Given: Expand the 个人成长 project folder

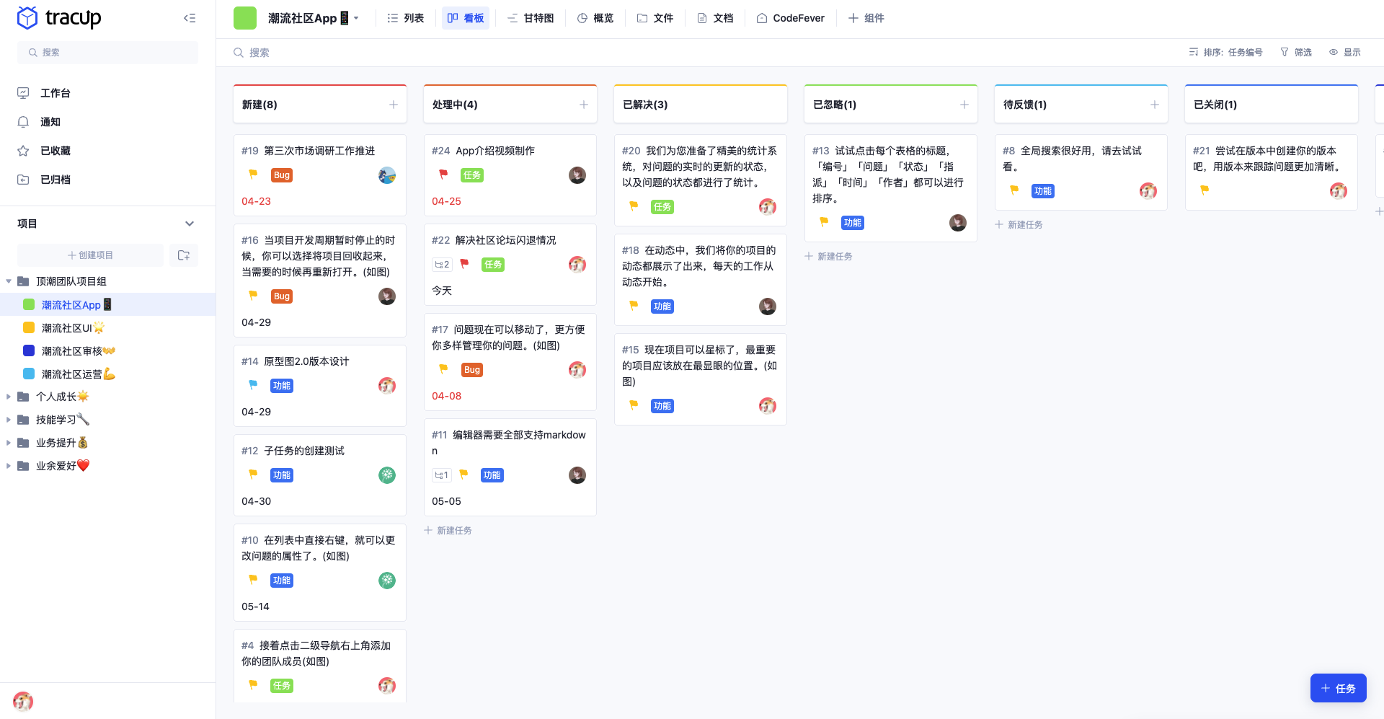Looking at the screenshot, I should tap(9, 396).
